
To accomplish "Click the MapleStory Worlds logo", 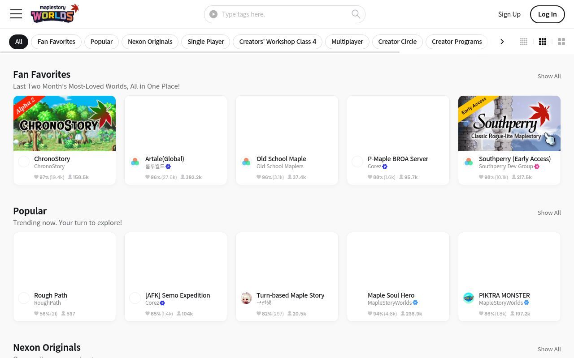I will tap(55, 14).
